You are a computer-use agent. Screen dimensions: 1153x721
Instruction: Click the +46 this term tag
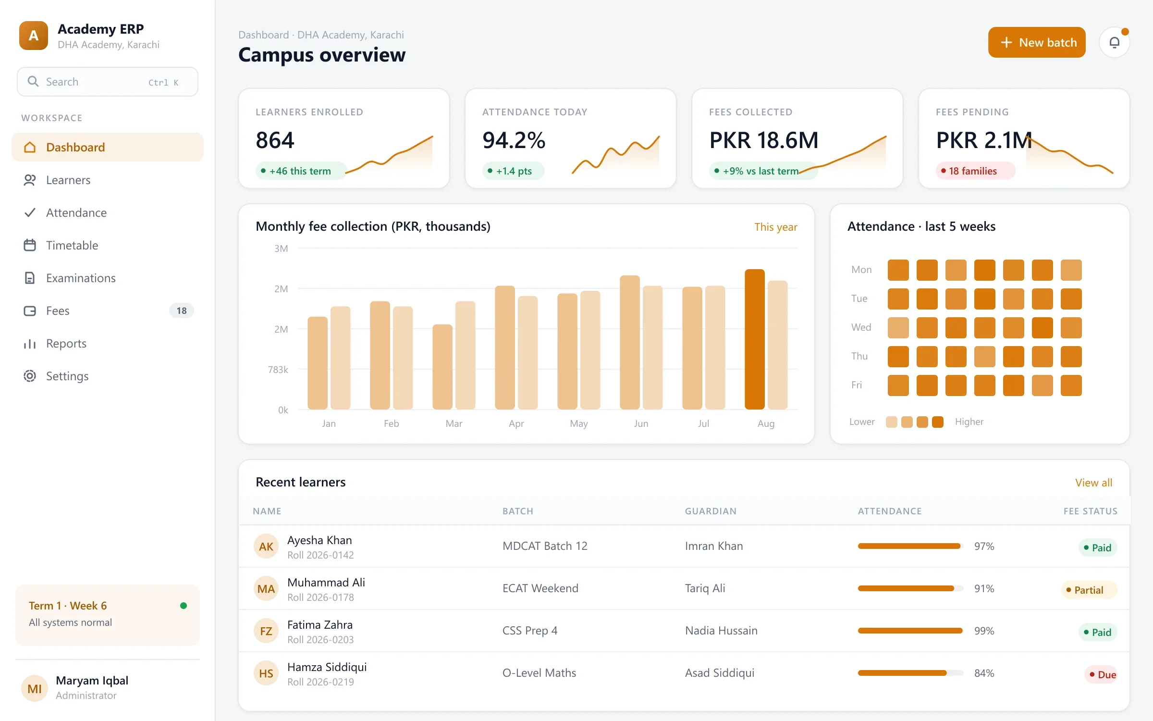point(301,171)
